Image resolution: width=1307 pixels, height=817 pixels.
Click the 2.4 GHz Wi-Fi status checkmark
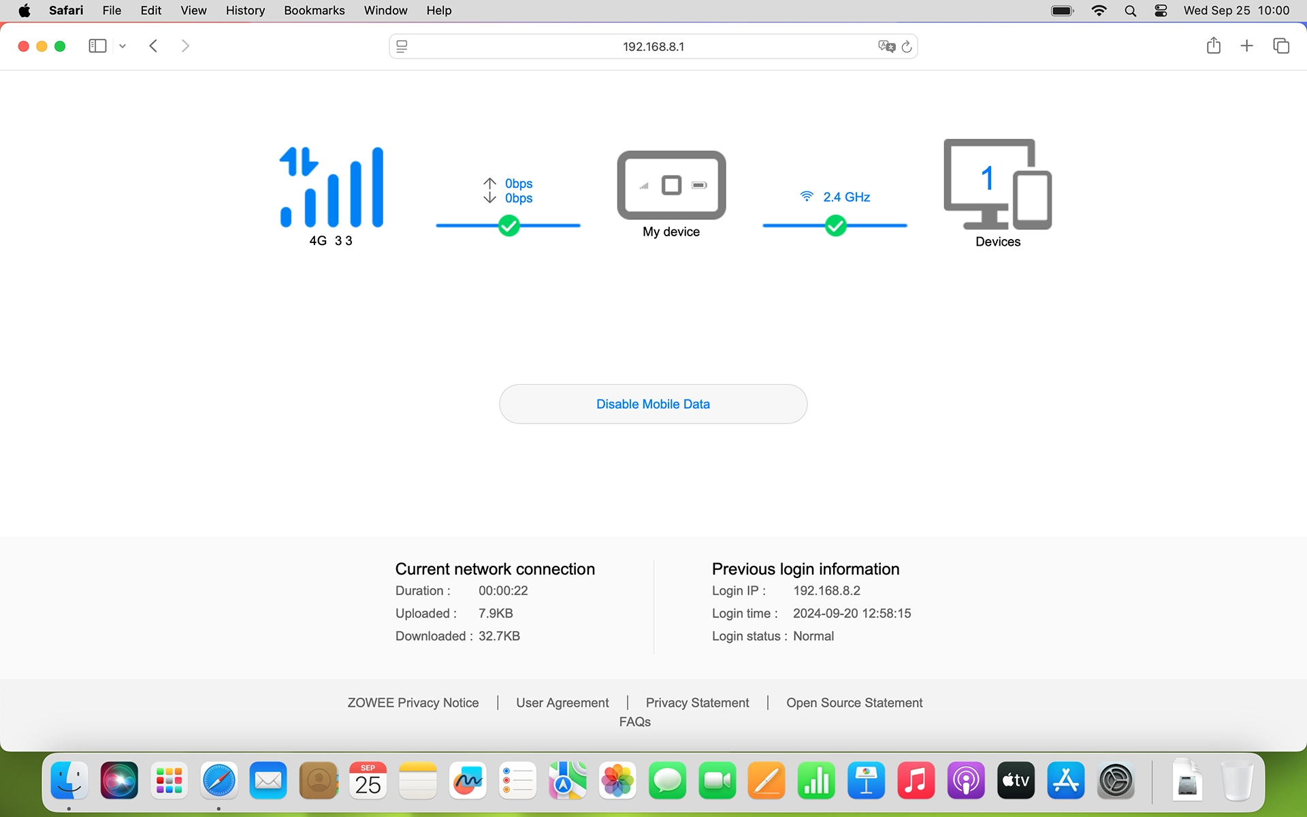[835, 225]
